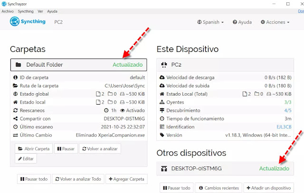Open the EJL3CB identification link
Viewport: 304px width, 193px height.
(284, 127)
